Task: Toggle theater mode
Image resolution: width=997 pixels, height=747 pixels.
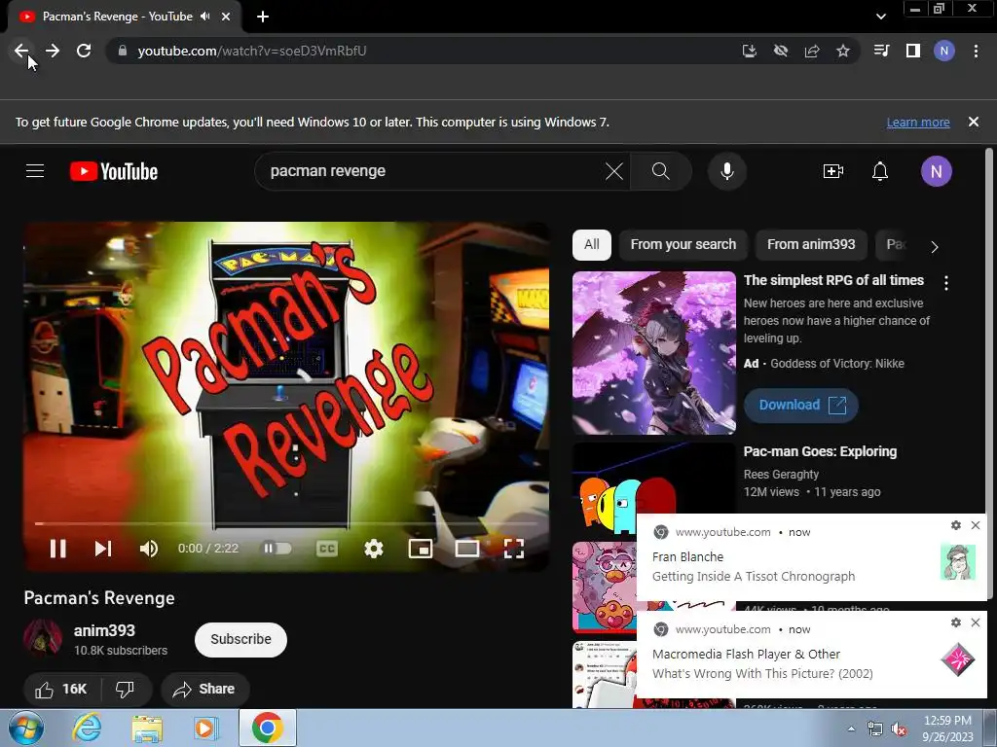Action: pos(466,549)
